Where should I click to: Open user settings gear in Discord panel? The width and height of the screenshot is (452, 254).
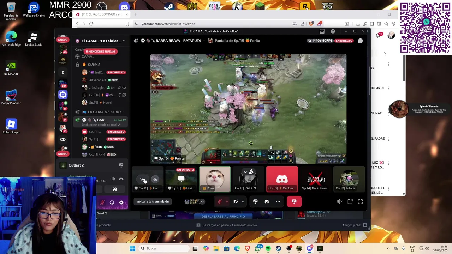click(x=121, y=202)
